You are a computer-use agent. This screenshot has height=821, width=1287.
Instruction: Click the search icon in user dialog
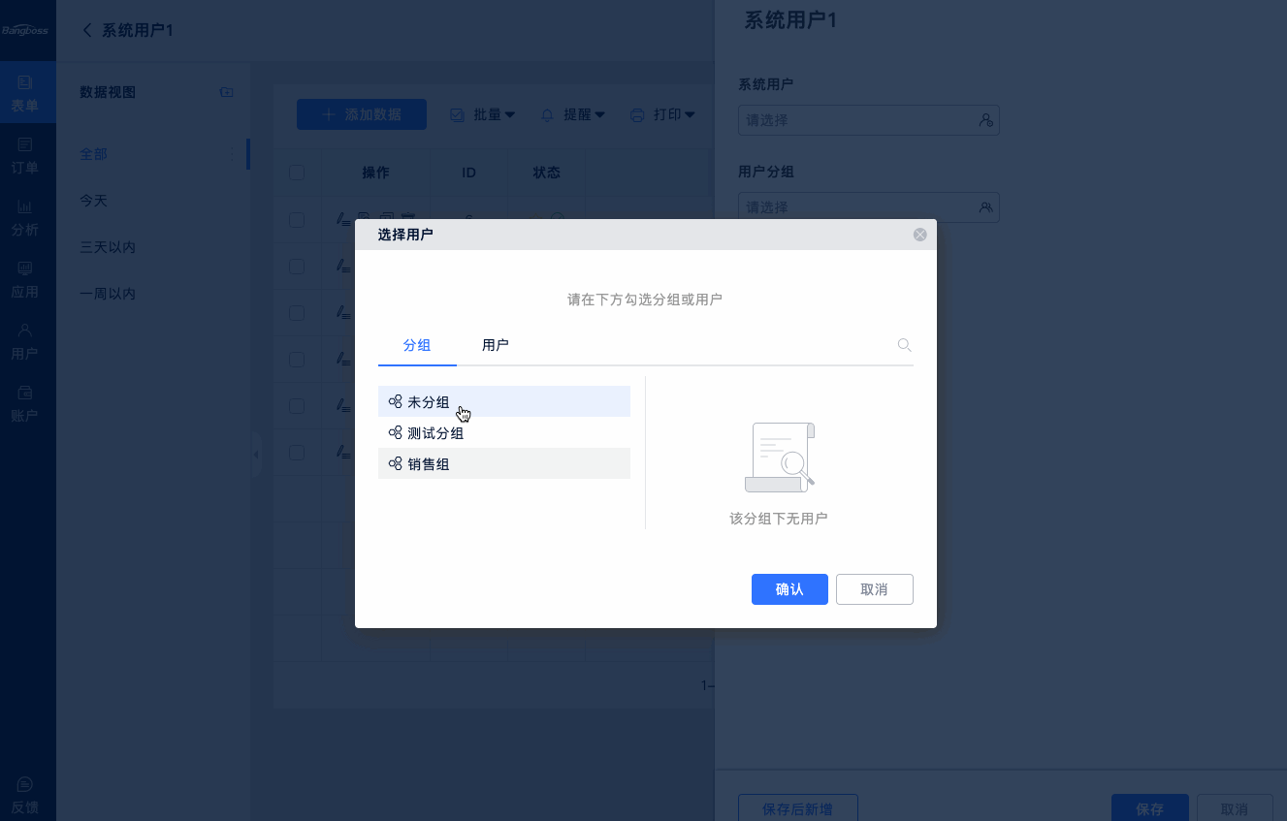point(904,345)
